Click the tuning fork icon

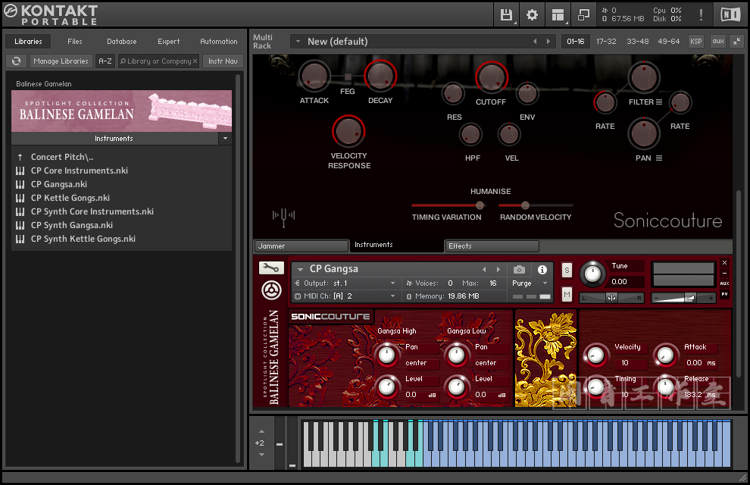[x=283, y=217]
